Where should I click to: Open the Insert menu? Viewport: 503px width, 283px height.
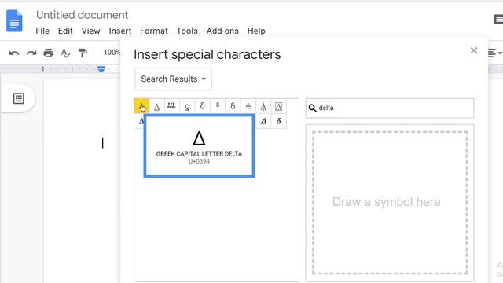click(120, 31)
